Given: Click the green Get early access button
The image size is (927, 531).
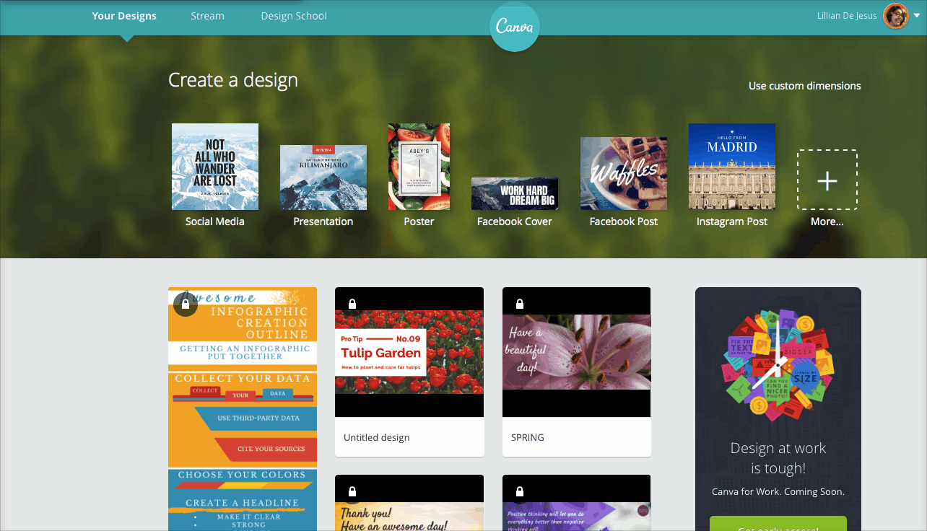Looking at the screenshot, I should pos(778,524).
